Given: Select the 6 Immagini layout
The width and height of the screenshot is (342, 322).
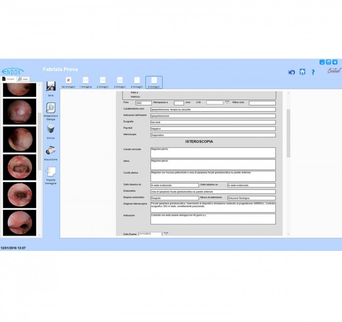Looking at the screenshot, I should pos(154,80).
